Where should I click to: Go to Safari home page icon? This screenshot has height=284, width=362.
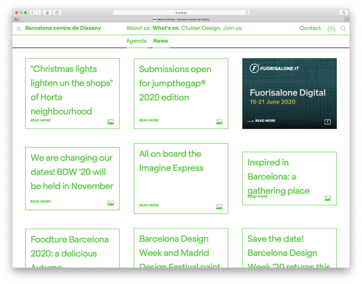point(47,12)
